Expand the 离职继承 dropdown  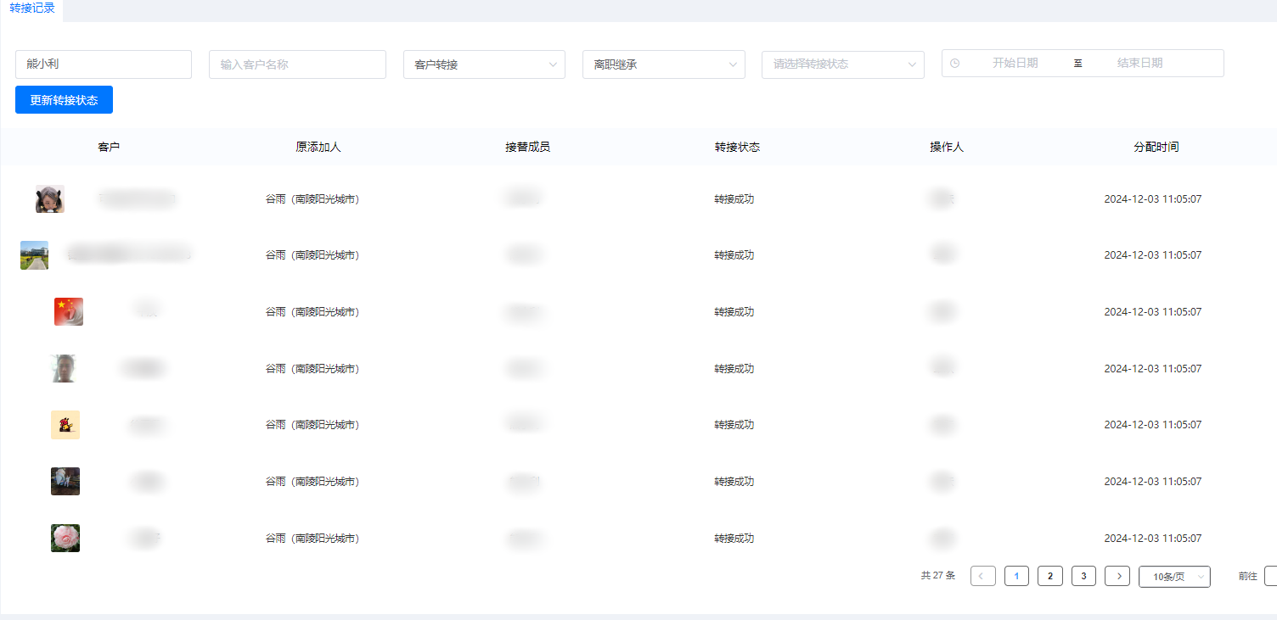[663, 64]
